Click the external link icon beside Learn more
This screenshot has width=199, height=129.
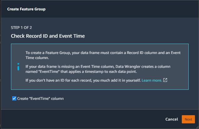(x=165, y=80)
